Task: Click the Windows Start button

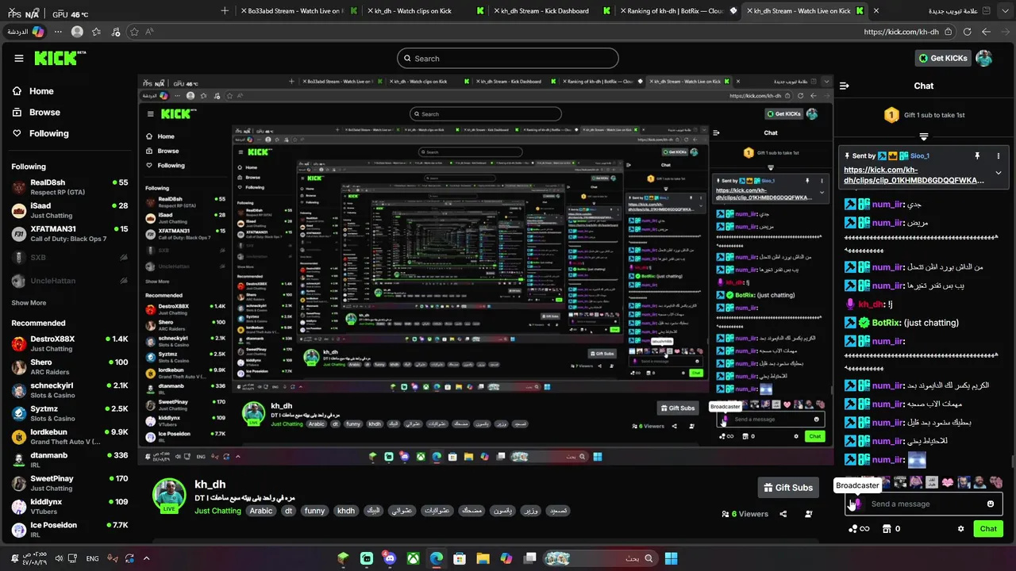Action: 671,558
